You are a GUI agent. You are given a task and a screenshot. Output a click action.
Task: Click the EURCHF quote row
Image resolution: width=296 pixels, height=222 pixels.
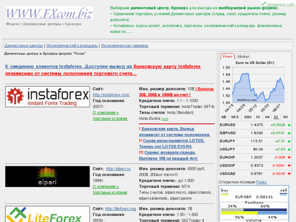pyautogui.click(x=255, y=157)
